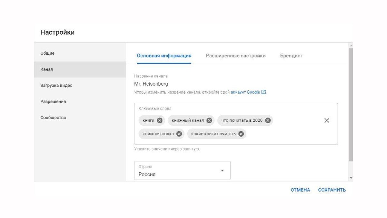Click the "какие книги почитать" keyword text
Viewport: 387px width, 218px height.
tap(213, 134)
